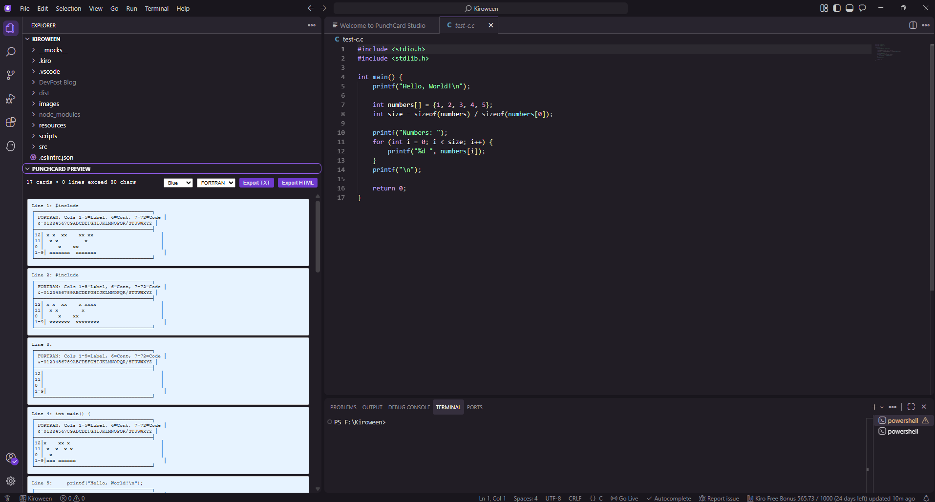
Task: Maximize the terminal panel size
Action: 911,407
